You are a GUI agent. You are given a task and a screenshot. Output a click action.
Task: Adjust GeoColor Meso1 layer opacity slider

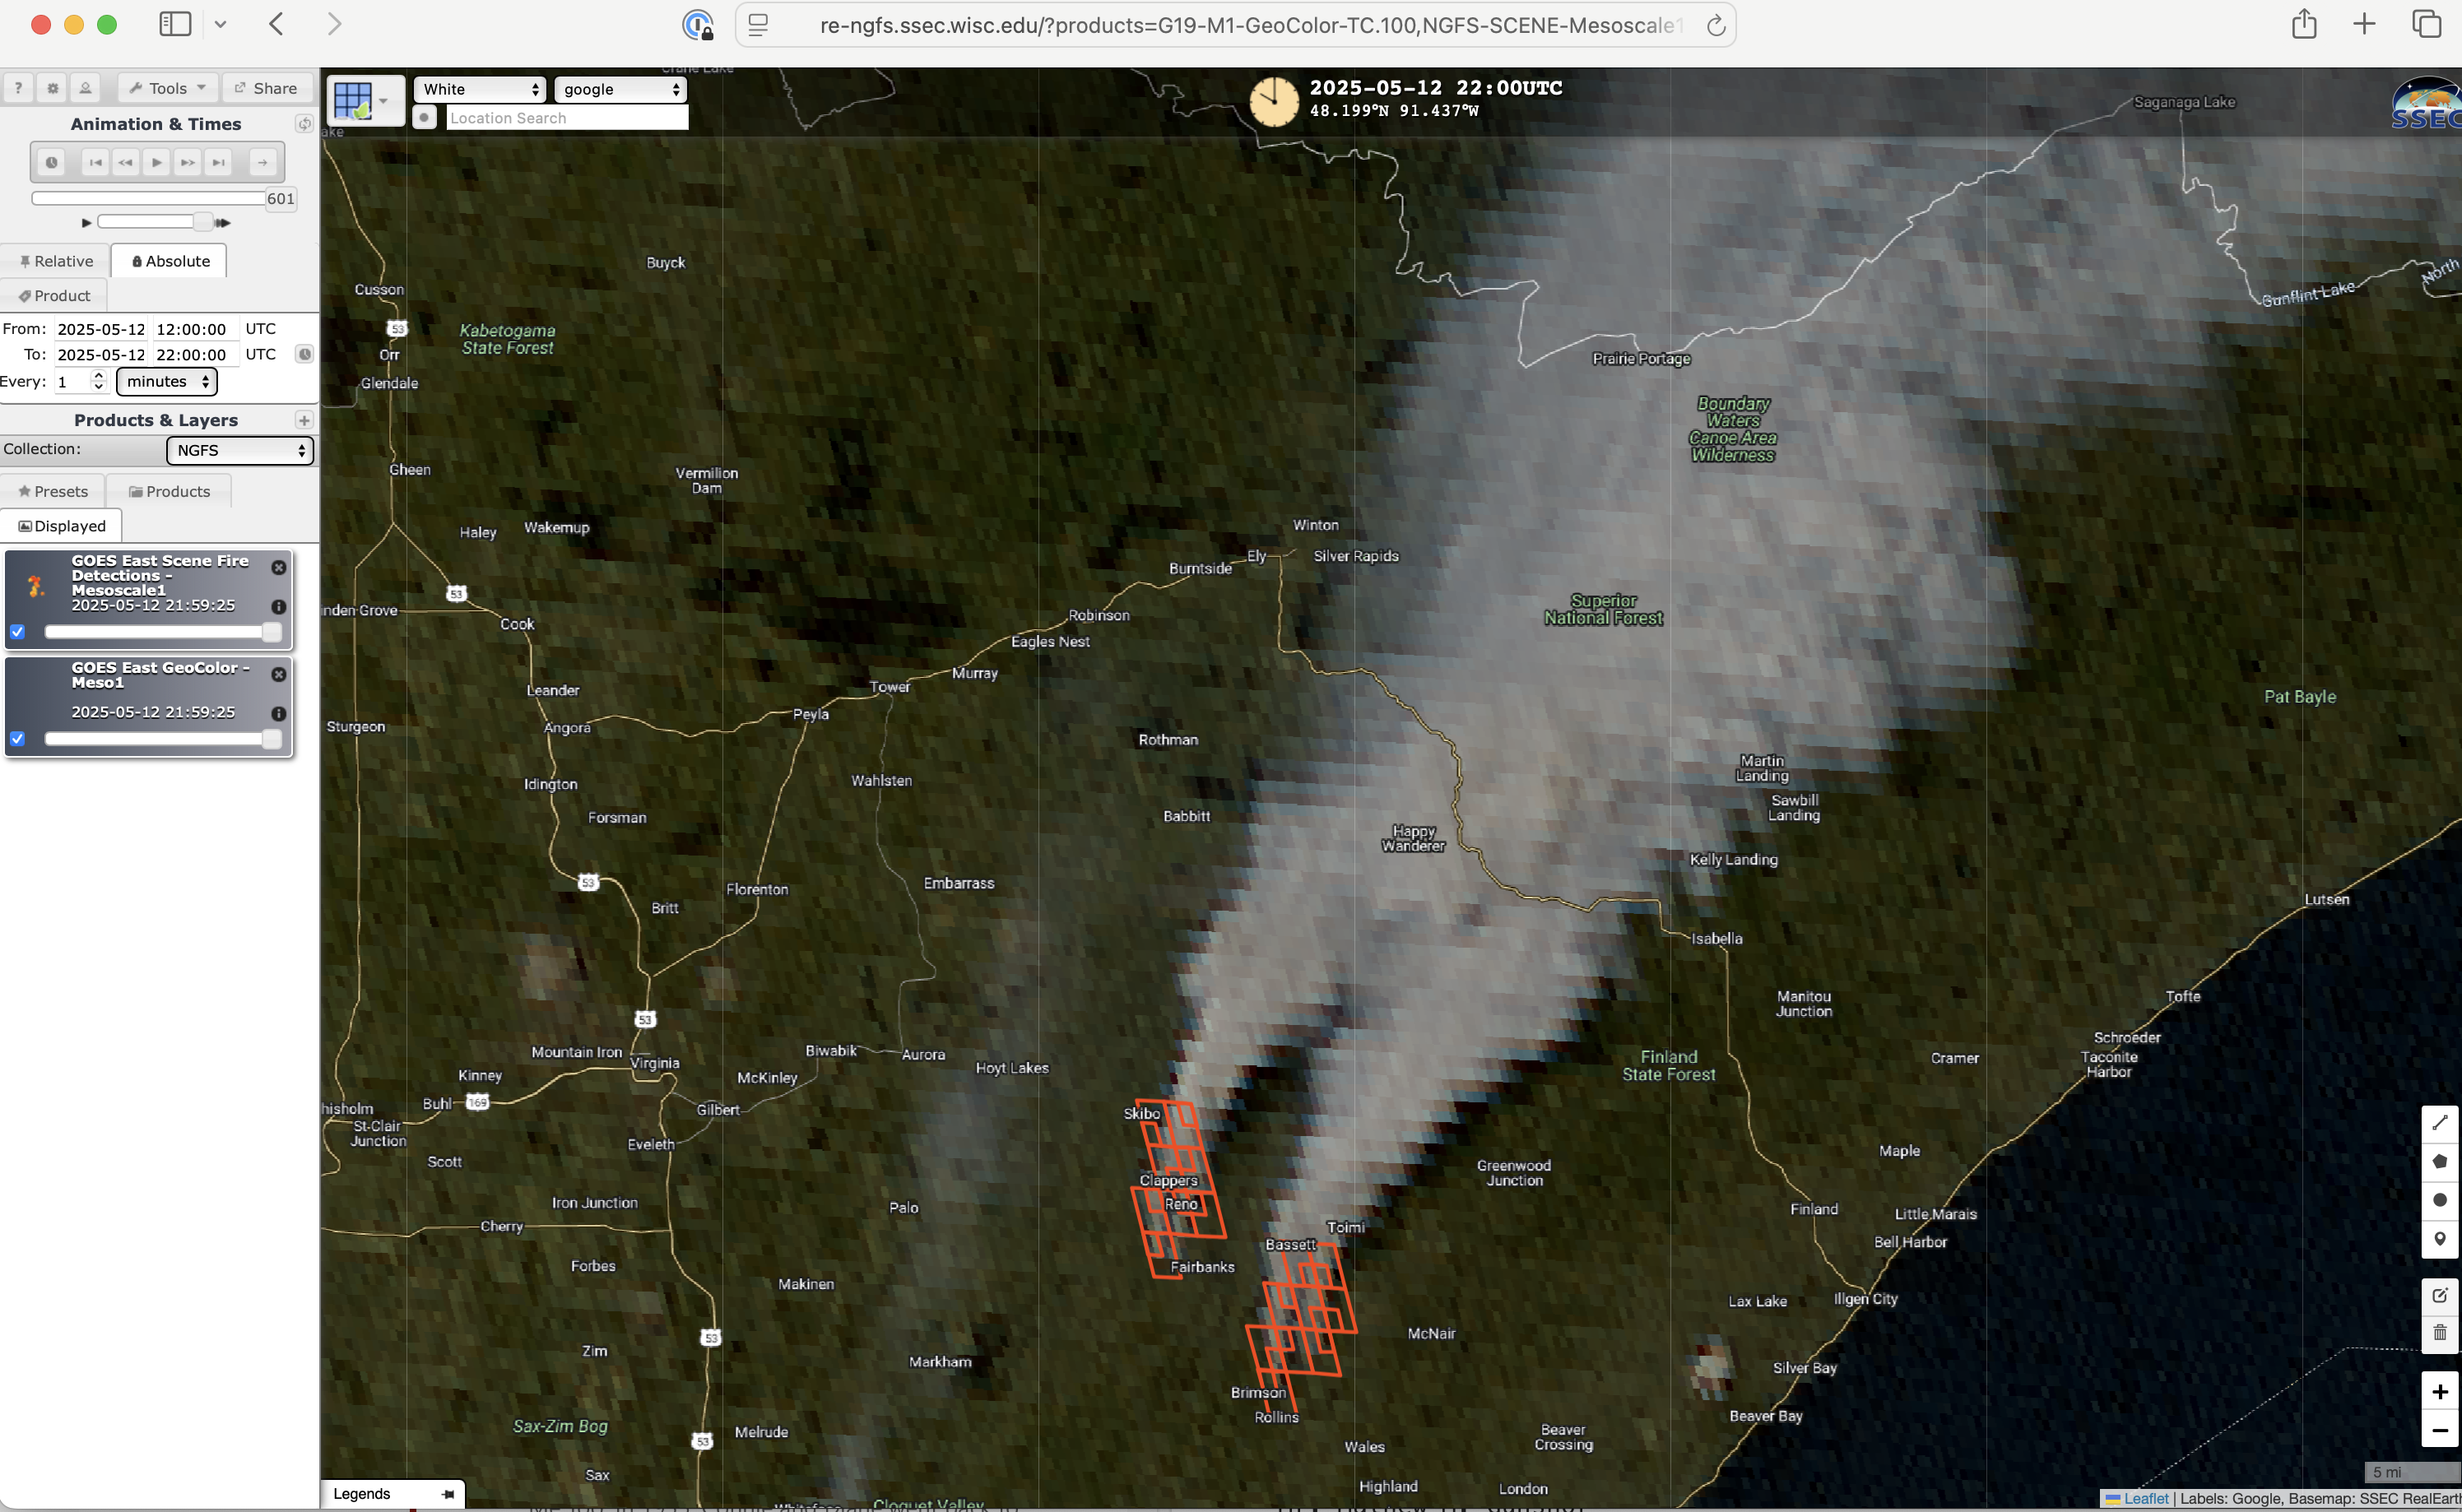[x=163, y=739]
